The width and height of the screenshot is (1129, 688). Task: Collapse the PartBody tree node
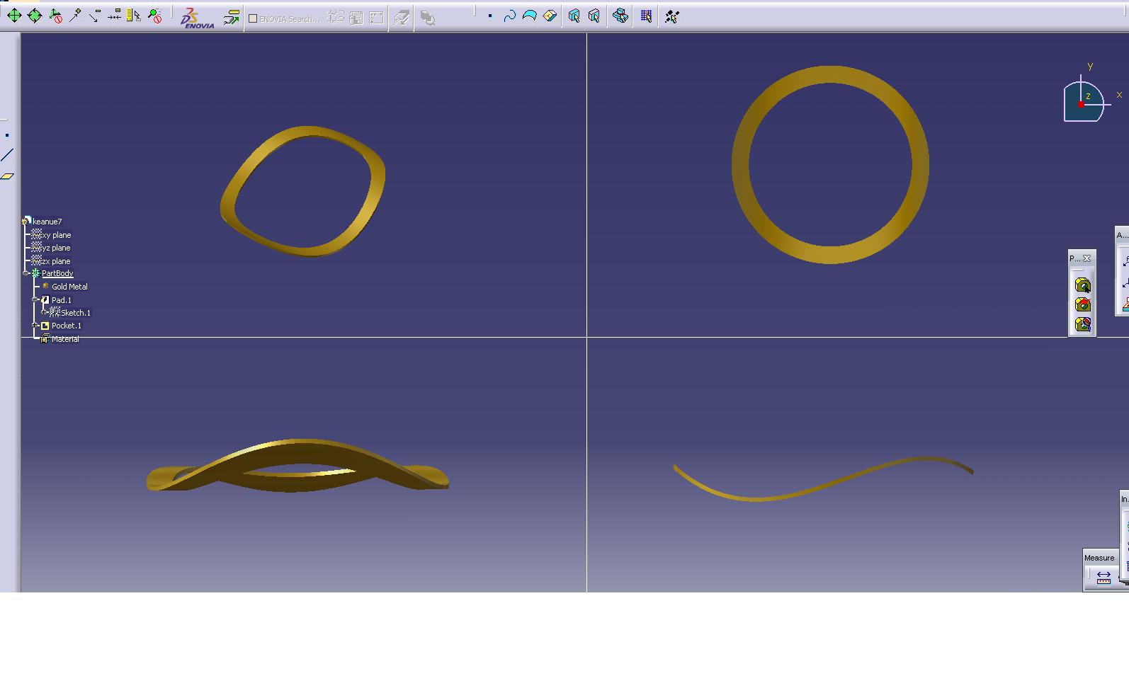[x=26, y=273]
